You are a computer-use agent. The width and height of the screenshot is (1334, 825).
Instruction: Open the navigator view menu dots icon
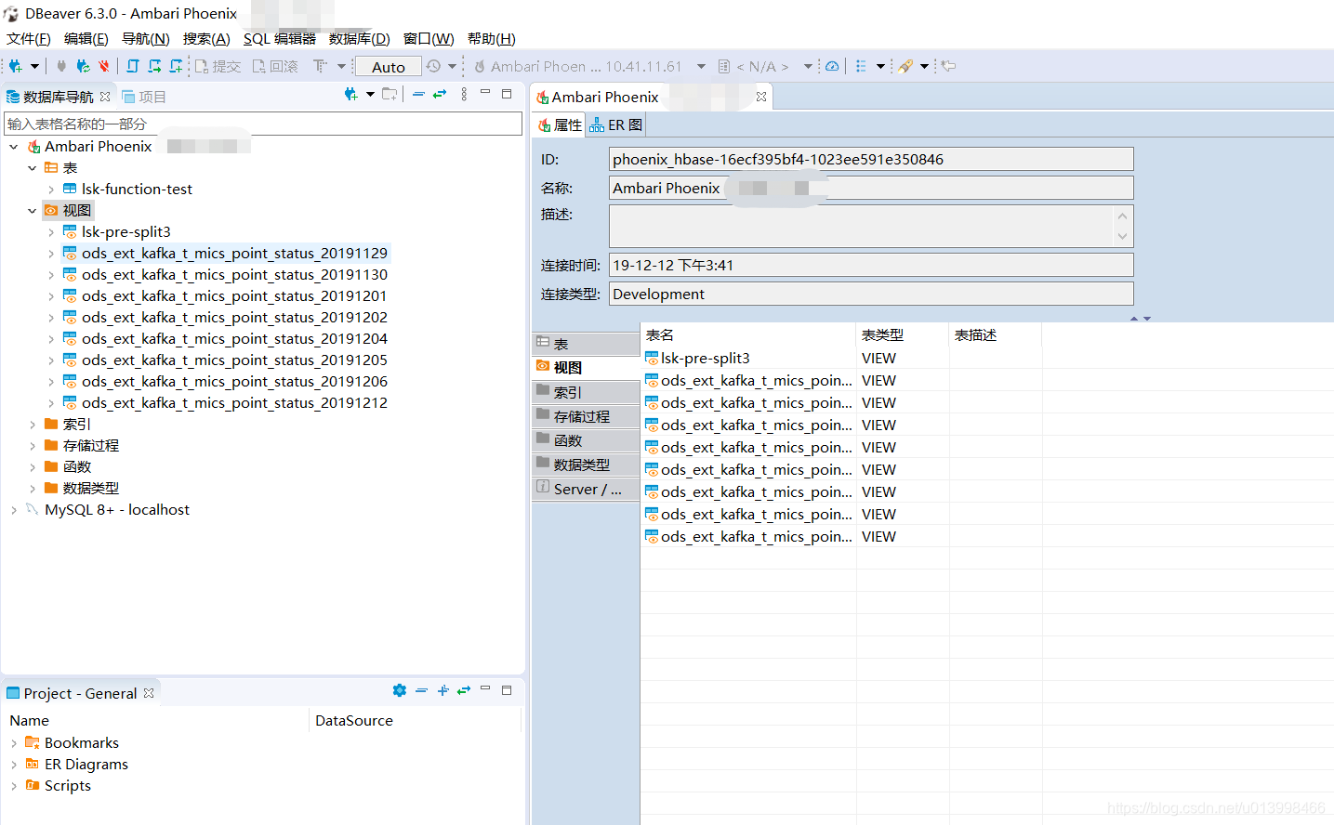tap(464, 94)
